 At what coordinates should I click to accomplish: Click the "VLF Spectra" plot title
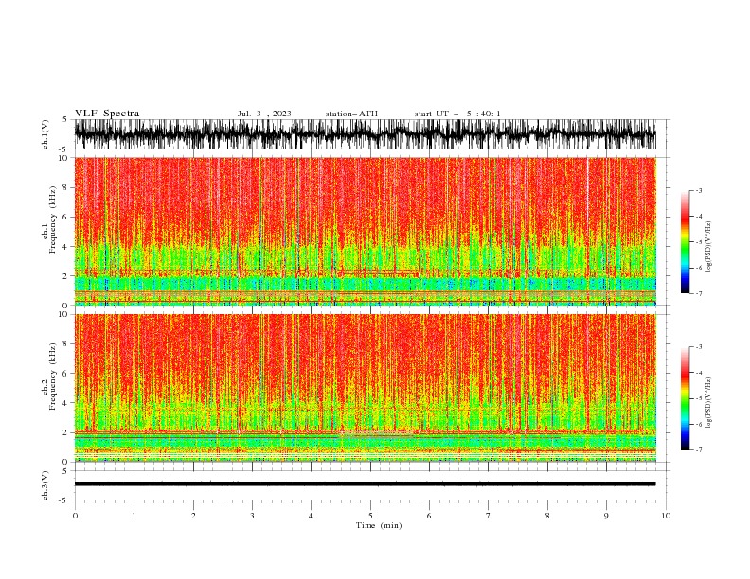click(x=107, y=114)
